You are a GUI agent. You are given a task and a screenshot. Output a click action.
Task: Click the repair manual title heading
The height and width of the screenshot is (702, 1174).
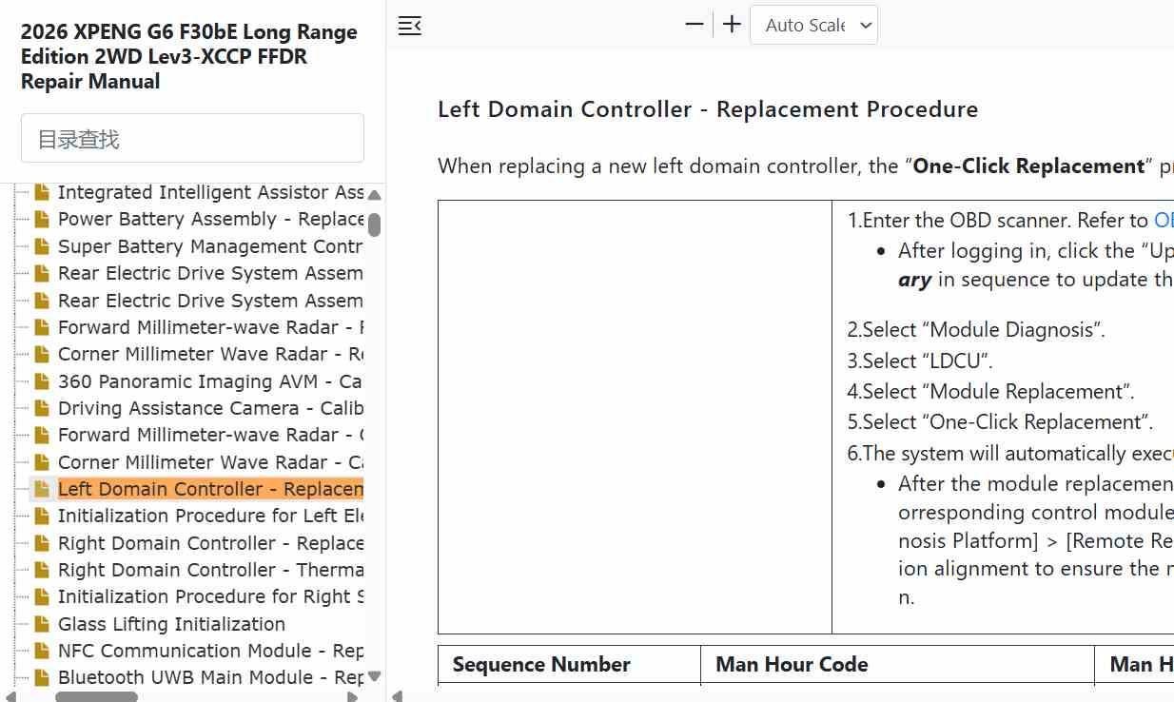pyautogui.click(x=189, y=56)
